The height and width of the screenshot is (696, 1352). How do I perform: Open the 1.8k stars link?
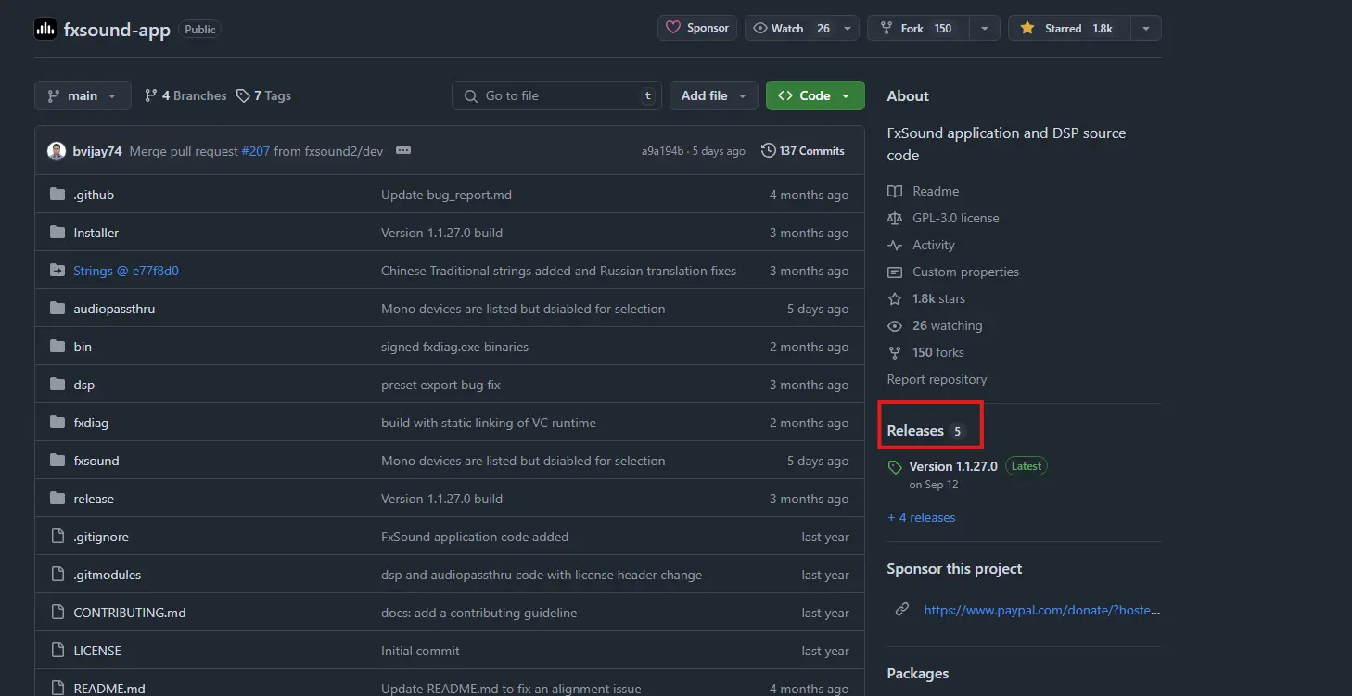[x=925, y=298]
